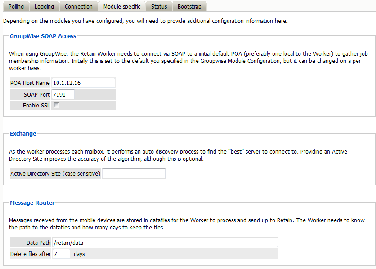Open the Logging tab
This screenshot has height=269, width=376.
pyautogui.click(x=44, y=7)
